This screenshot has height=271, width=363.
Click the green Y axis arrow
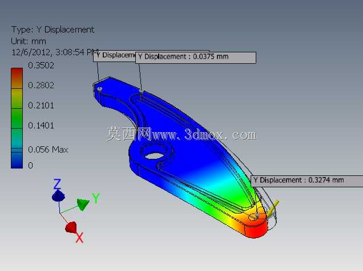pyautogui.click(x=83, y=204)
